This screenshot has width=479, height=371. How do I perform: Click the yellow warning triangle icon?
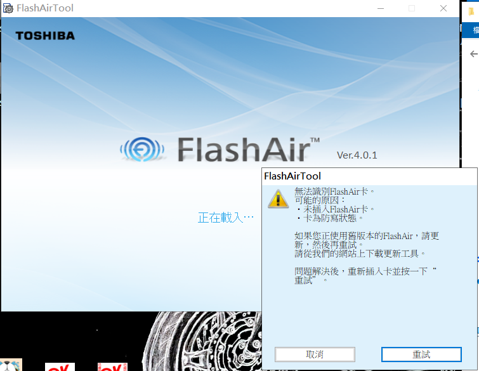click(278, 199)
